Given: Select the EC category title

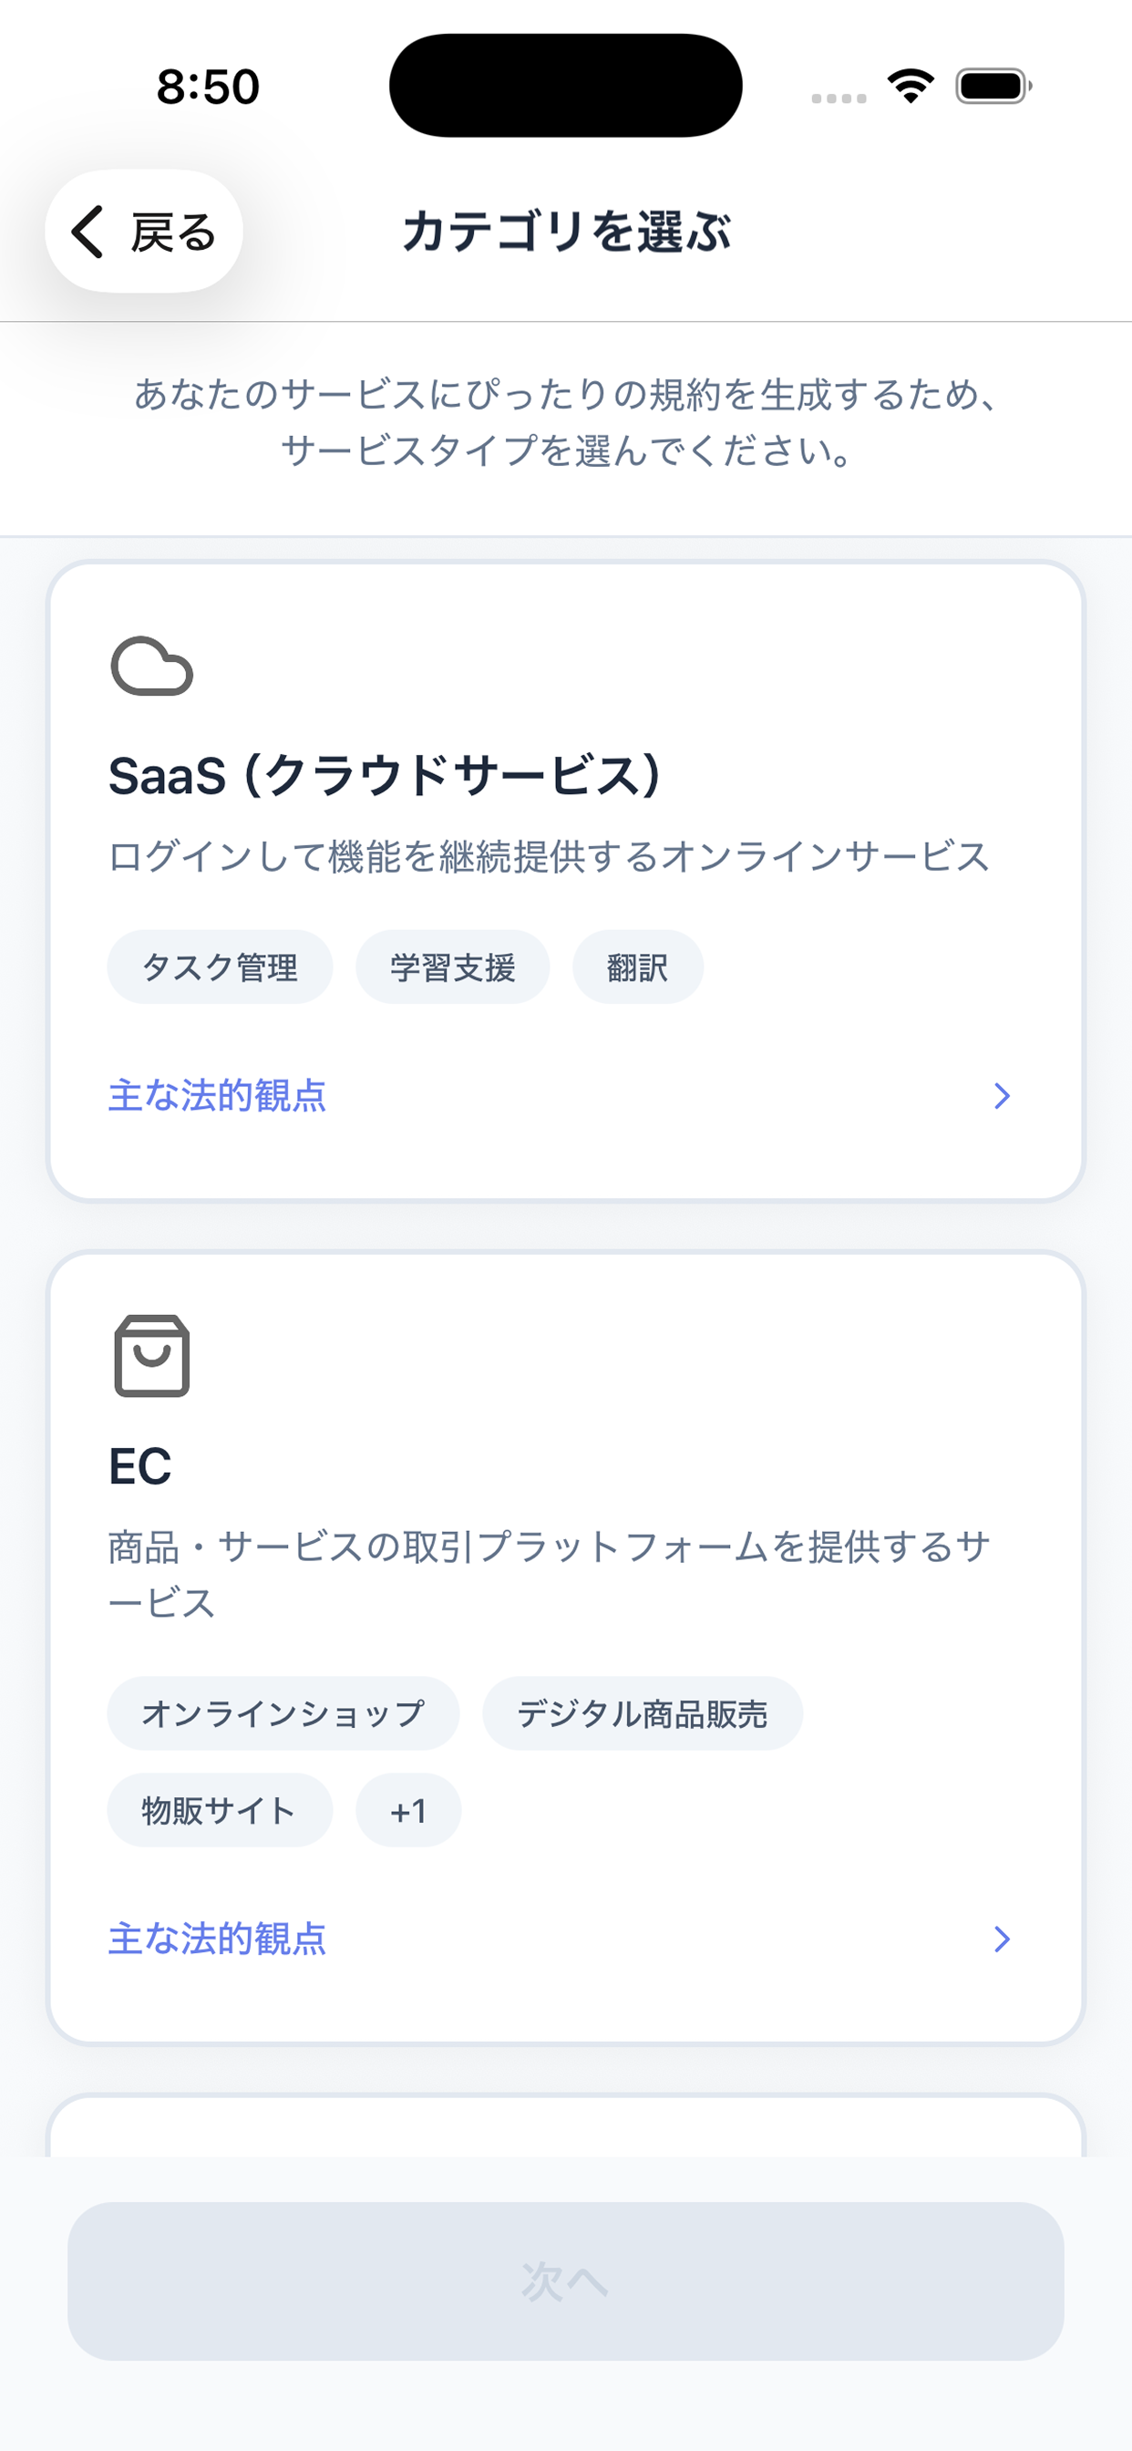Looking at the screenshot, I should coord(139,1465).
